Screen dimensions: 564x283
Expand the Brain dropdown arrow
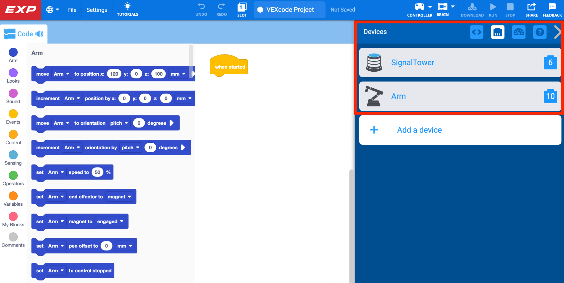[453, 6]
